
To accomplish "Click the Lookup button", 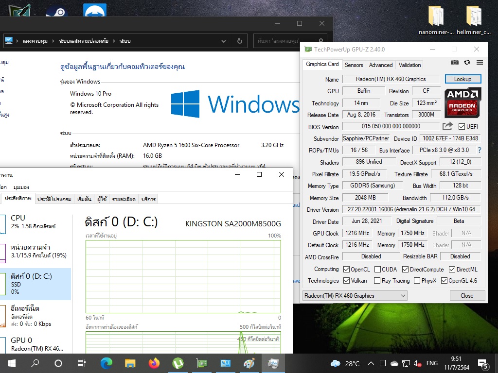I will [463, 79].
